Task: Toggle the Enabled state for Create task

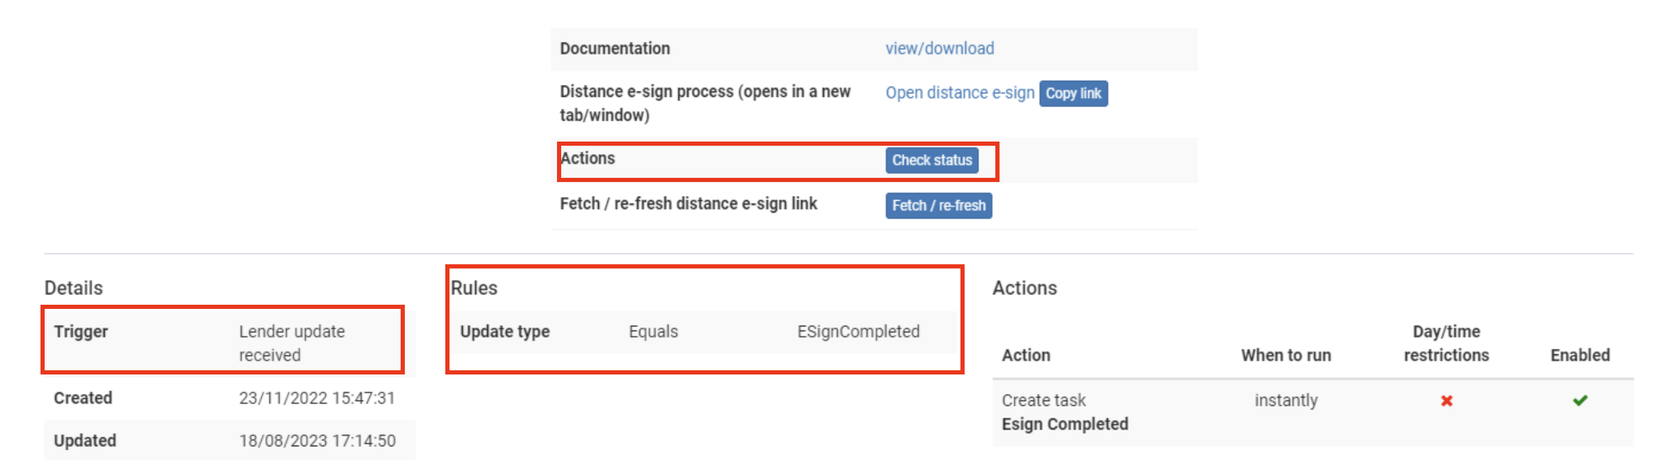Action: click(x=1580, y=402)
